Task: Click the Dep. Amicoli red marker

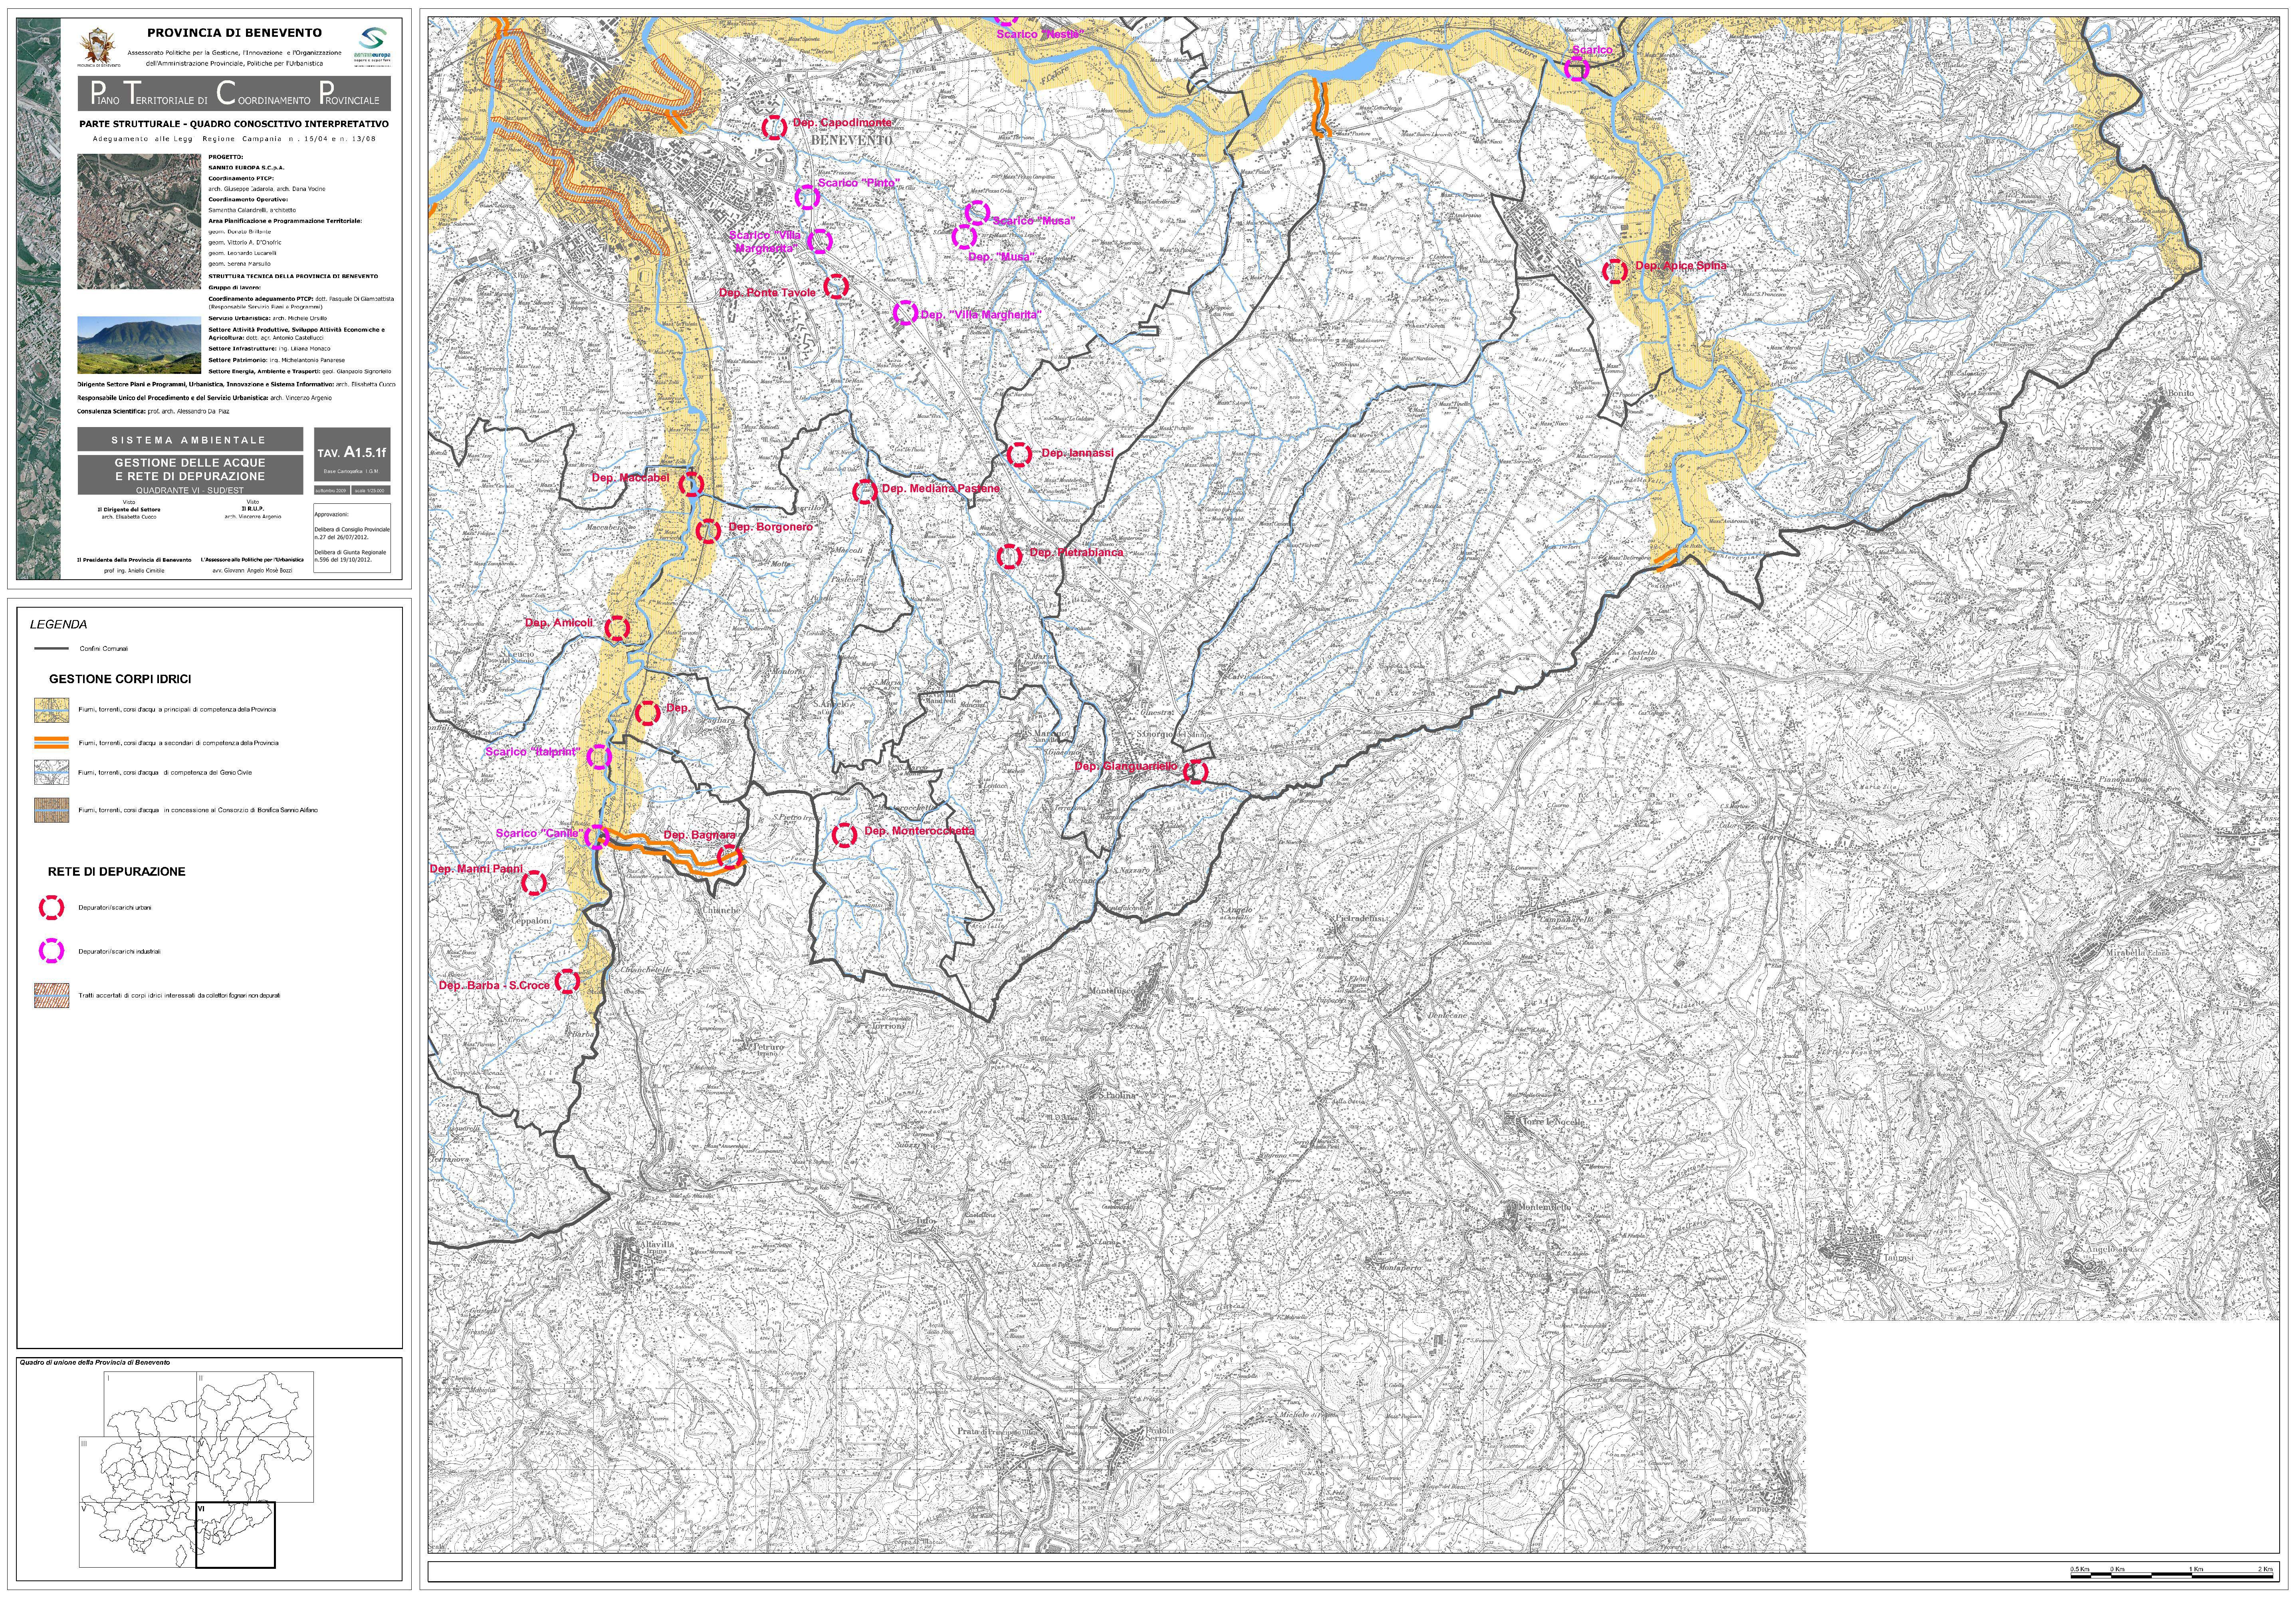Action: [617, 628]
